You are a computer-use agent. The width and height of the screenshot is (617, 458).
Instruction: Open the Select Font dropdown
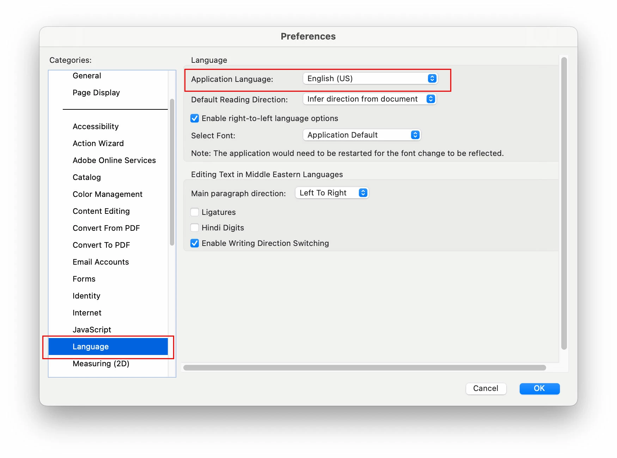[x=362, y=135]
